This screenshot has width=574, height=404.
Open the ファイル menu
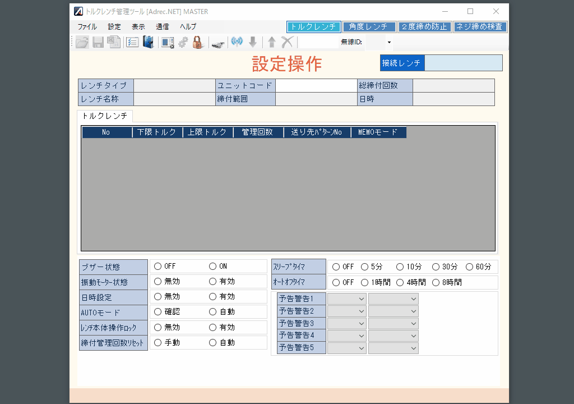click(x=87, y=27)
